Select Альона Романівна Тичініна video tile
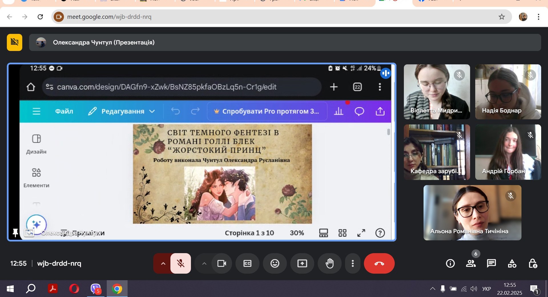Viewport: 548px width, 297px height. click(472, 213)
